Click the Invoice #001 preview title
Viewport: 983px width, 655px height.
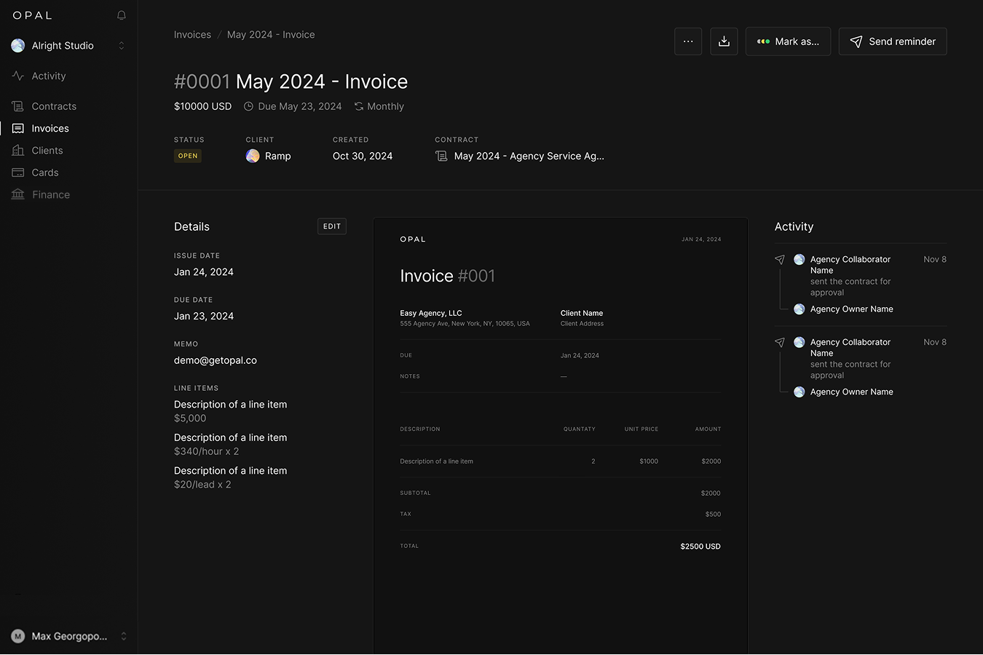(x=448, y=276)
